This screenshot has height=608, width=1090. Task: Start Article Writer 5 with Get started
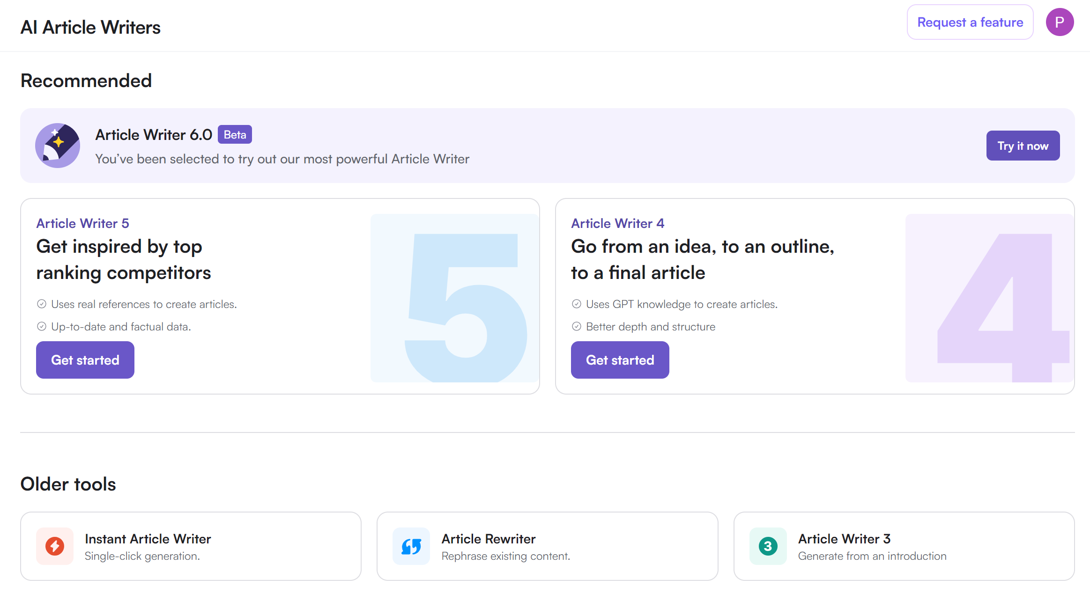(x=85, y=360)
